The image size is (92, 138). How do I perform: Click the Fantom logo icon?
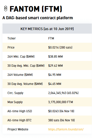[x=6, y=9]
